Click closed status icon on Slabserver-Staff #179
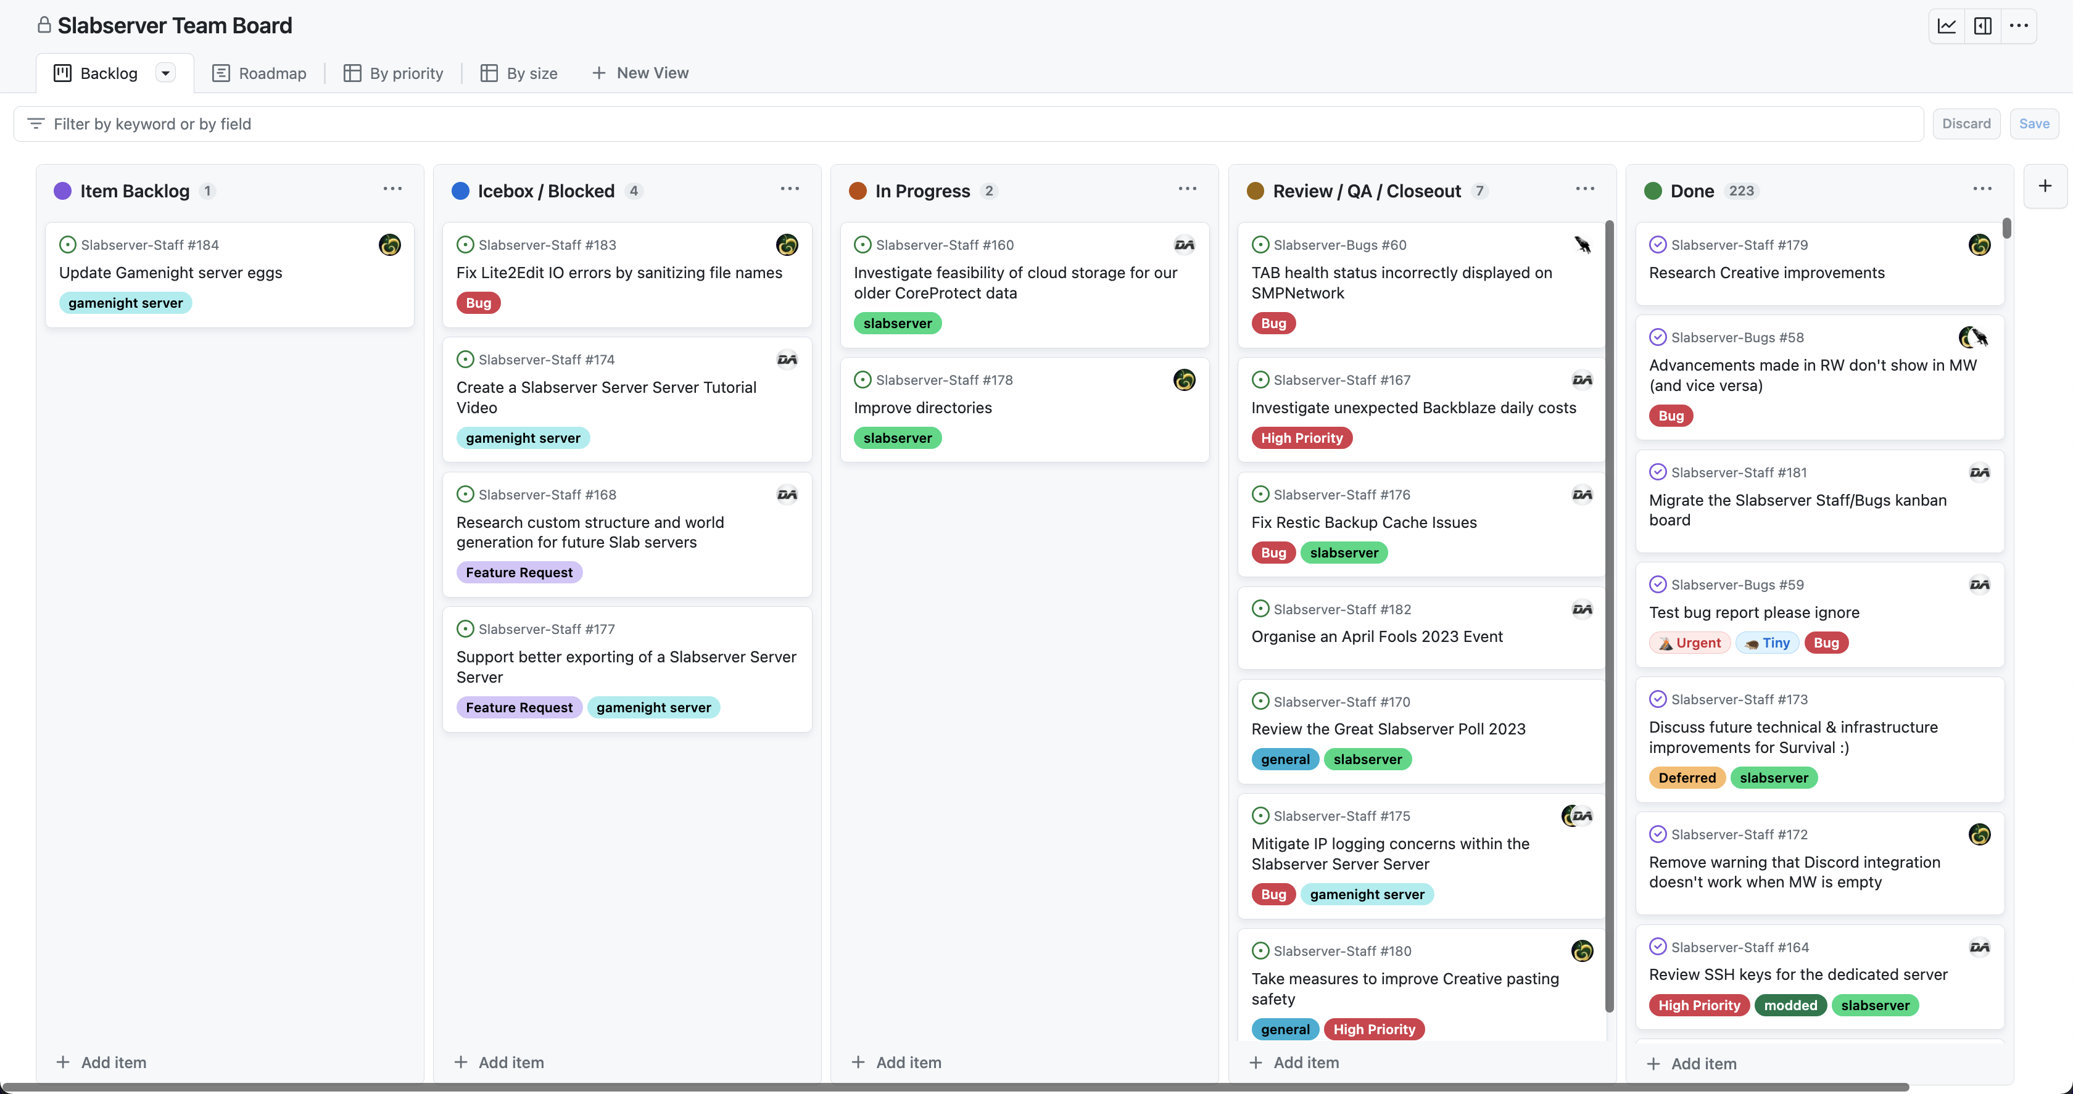 click(x=1658, y=245)
